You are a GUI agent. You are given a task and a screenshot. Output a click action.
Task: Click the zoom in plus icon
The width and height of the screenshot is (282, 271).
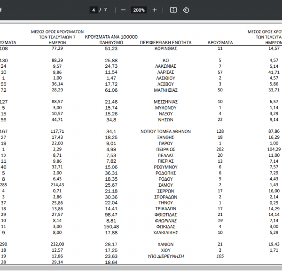(155, 10)
